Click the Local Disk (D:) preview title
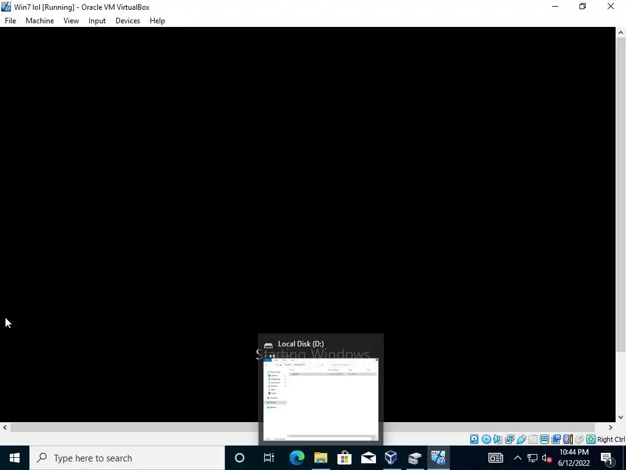The image size is (626, 470). point(301,344)
